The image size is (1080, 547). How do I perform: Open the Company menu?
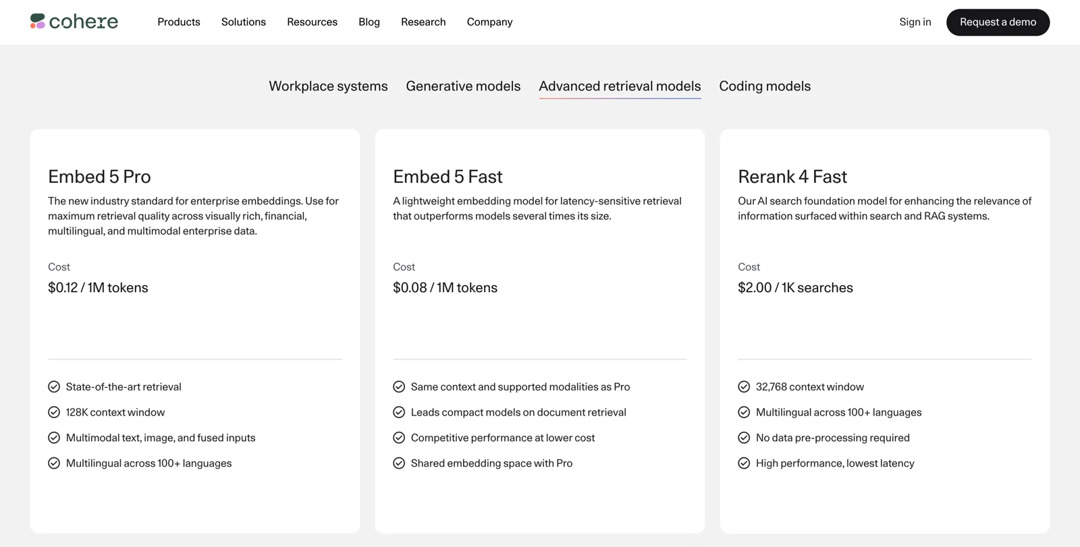[490, 22]
